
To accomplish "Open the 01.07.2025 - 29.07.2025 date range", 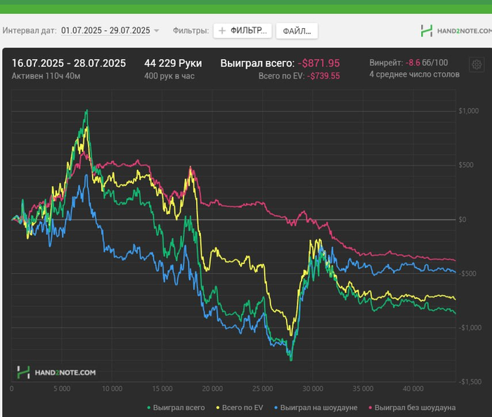I will [105, 31].
